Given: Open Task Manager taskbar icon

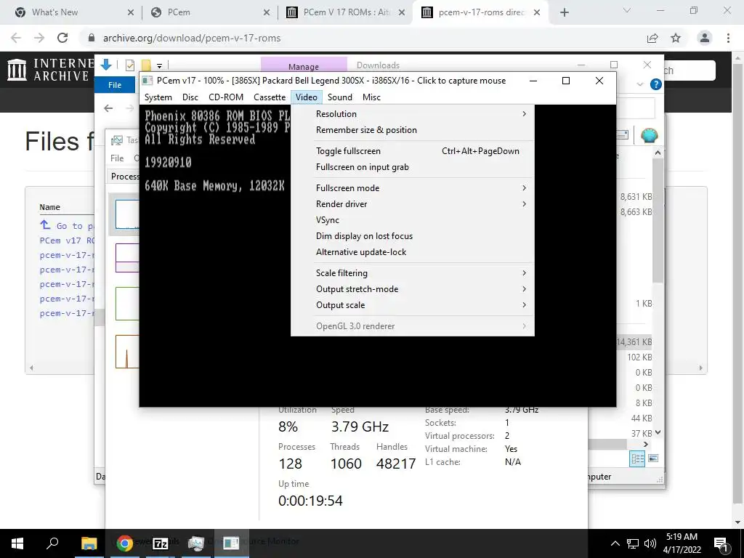Looking at the screenshot, I should click(x=195, y=543).
